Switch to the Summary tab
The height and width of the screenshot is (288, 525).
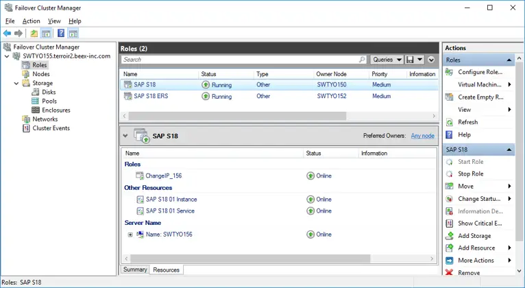pyautogui.click(x=135, y=269)
